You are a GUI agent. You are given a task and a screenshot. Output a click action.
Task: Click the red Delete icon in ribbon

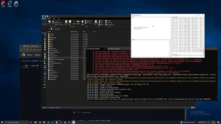(74, 22)
